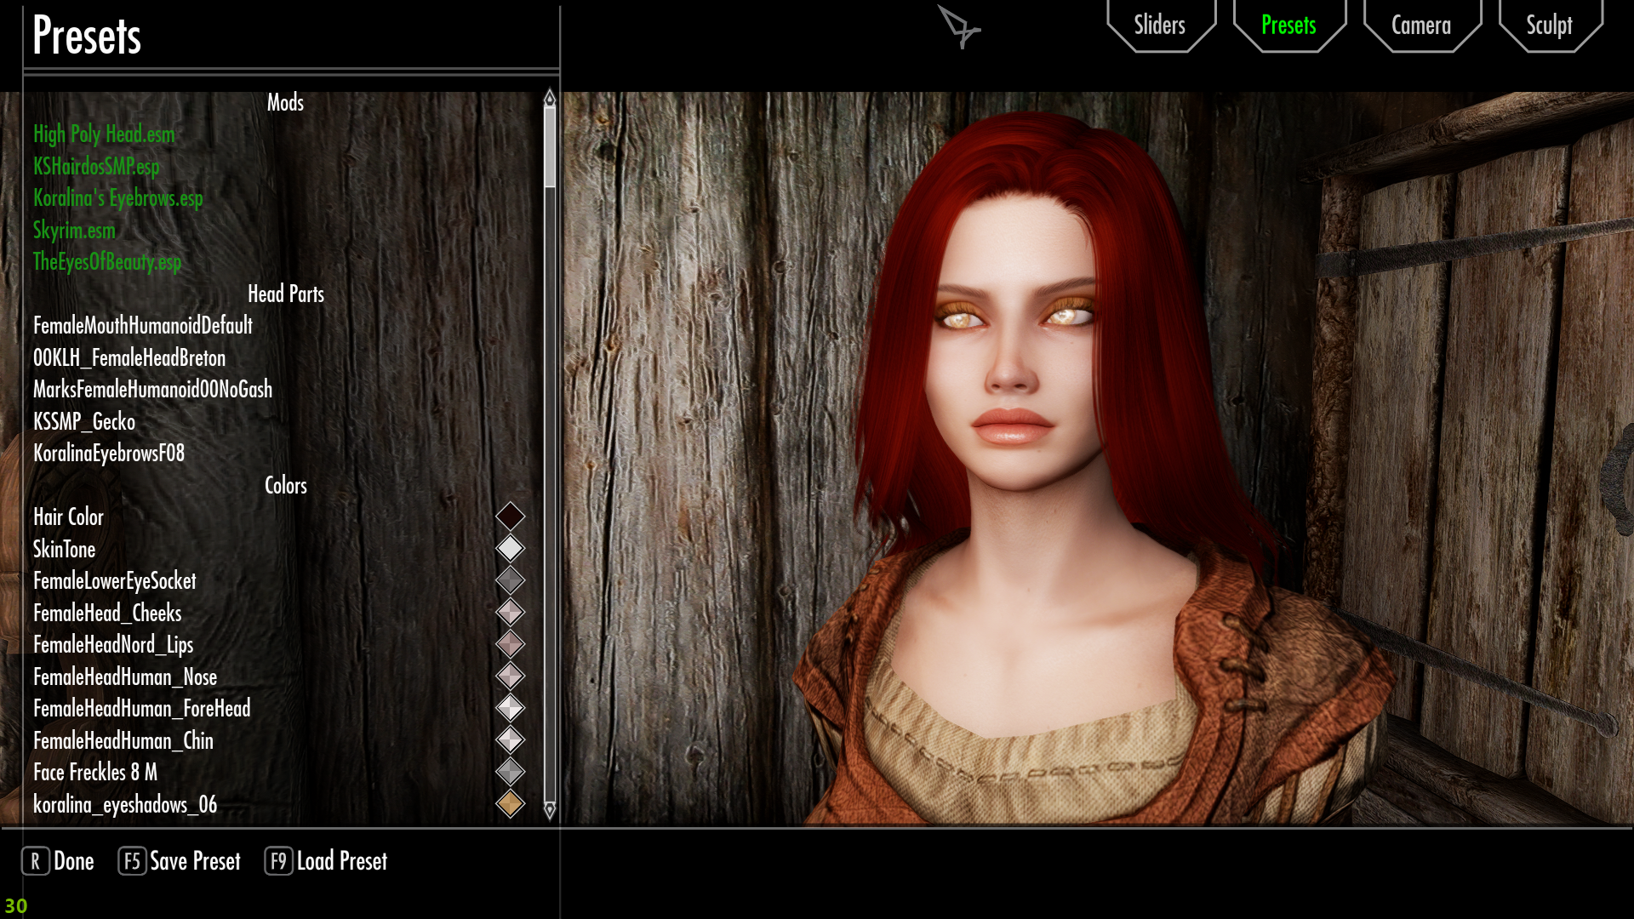Screen dimensions: 1634x919
Task: Click the FemaleHeadHuman_ForeHead row label
Action: 142,709
